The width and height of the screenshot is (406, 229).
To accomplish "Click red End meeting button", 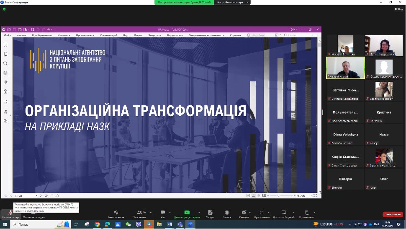I will (x=393, y=214).
